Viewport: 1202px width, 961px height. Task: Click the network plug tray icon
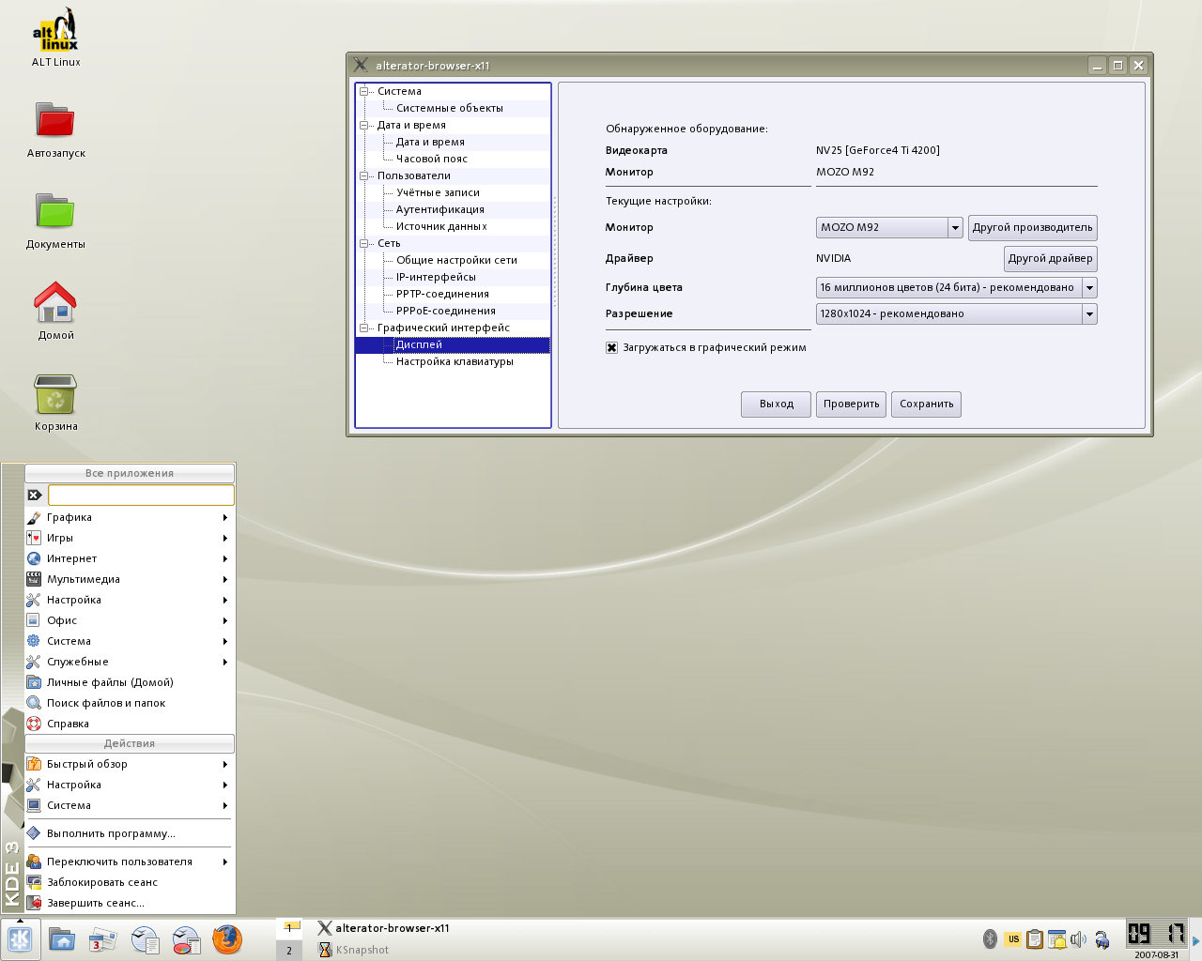(1102, 938)
